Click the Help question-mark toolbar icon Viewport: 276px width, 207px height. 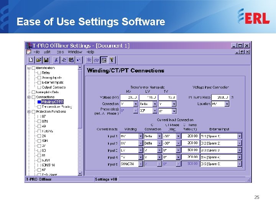coord(112,60)
